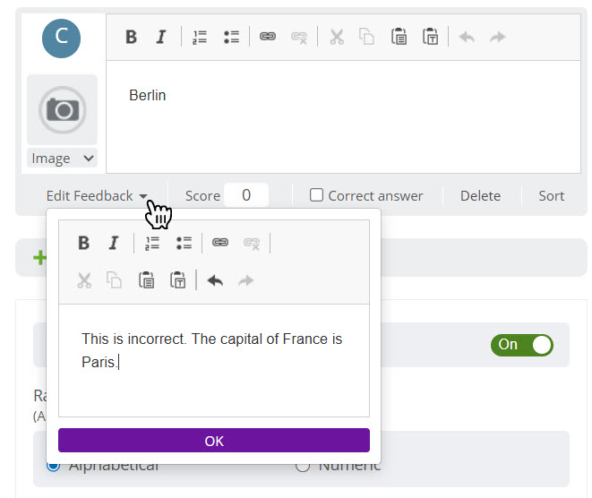Click the camera image placeholder

[x=62, y=109]
